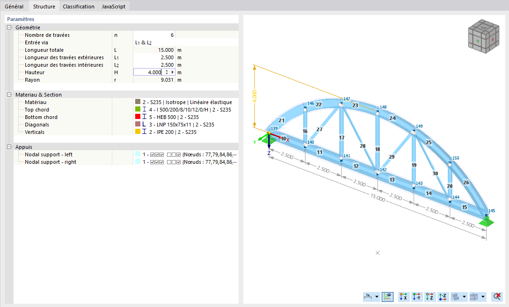Select the '4 - I 500/200/8/10/12/0/H' section

click(x=190, y=110)
